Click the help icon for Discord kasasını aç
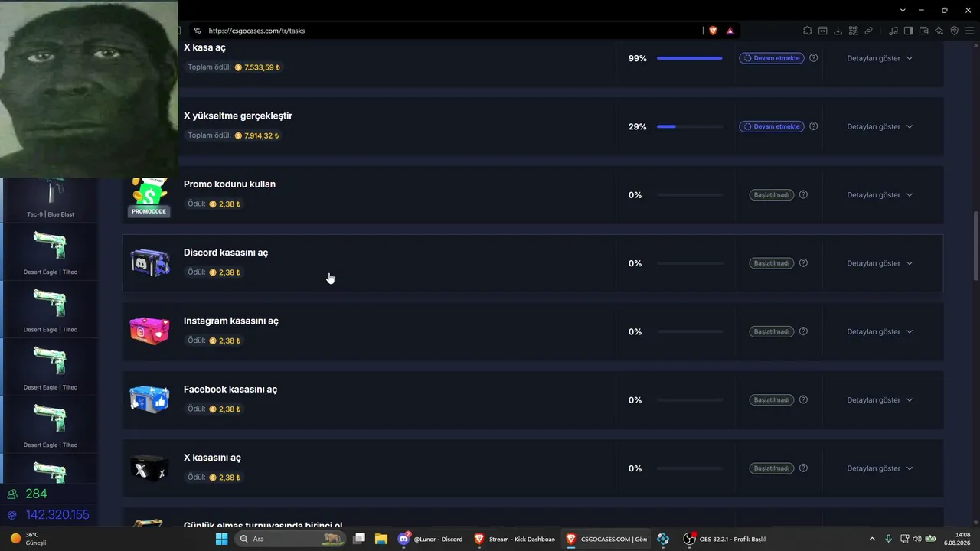 click(x=803, y=263)
